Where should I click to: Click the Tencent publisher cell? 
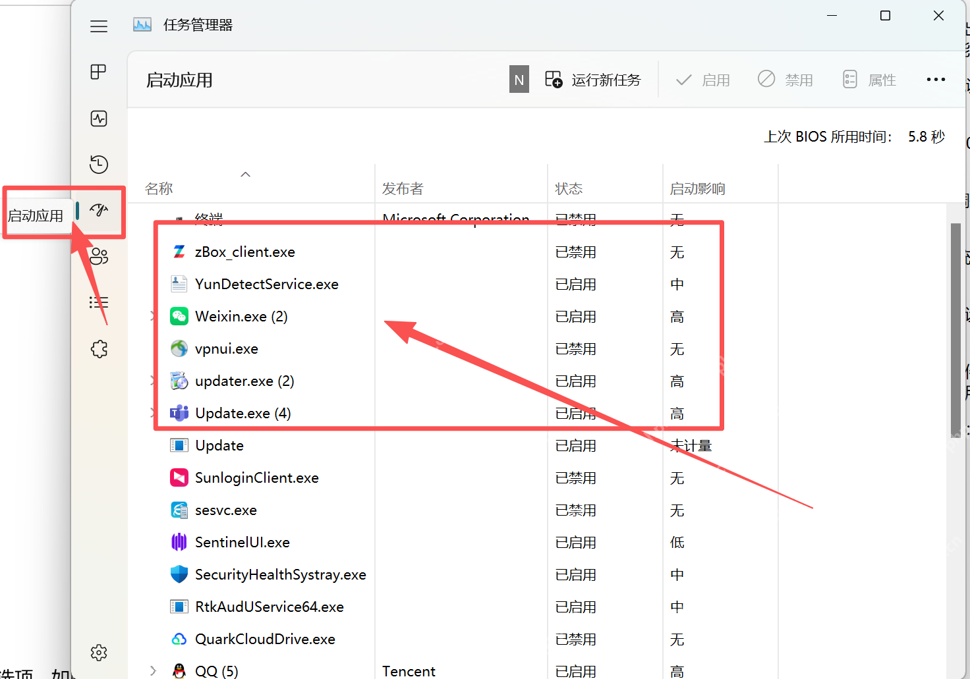(409, 671)
